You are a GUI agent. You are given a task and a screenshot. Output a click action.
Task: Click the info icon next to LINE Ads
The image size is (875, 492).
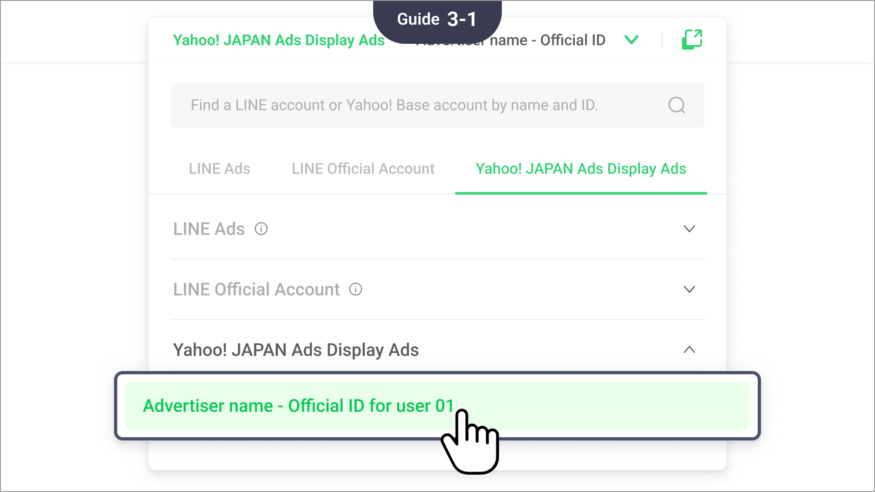(x=261, y=229)
